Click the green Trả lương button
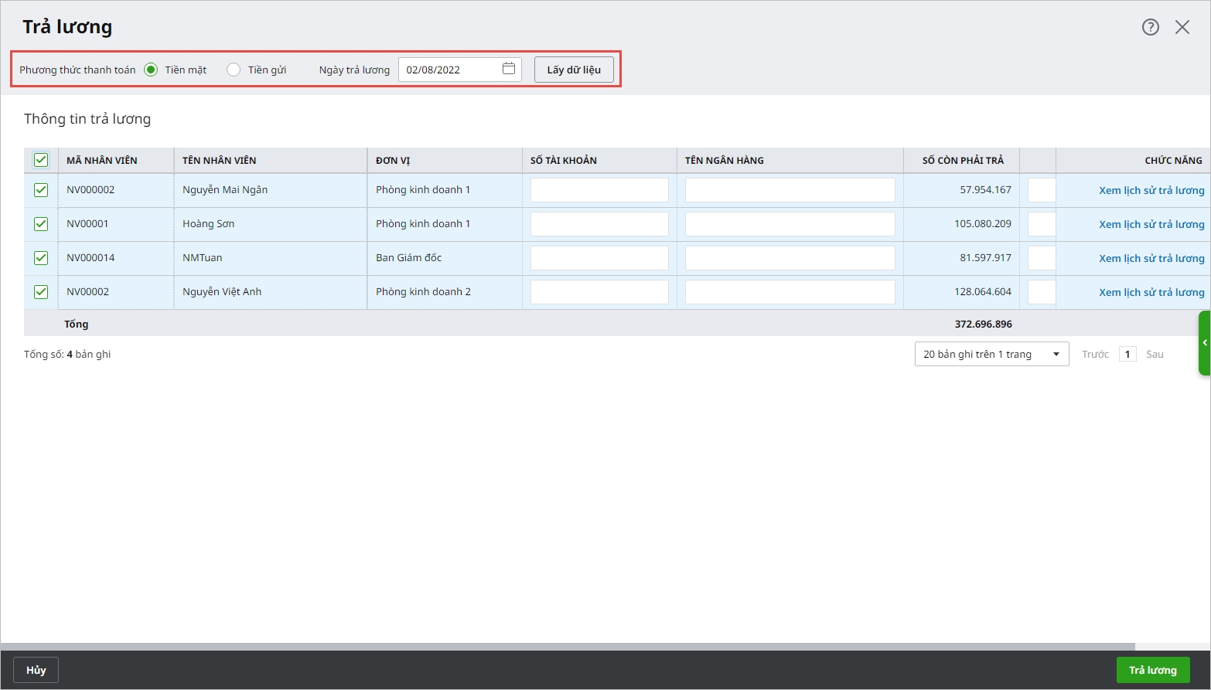1211x690 pixels. [x=1153, y=670]
